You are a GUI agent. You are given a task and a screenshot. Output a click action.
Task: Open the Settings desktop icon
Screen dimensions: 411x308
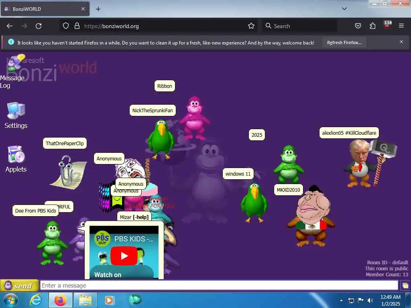(16, 115)
